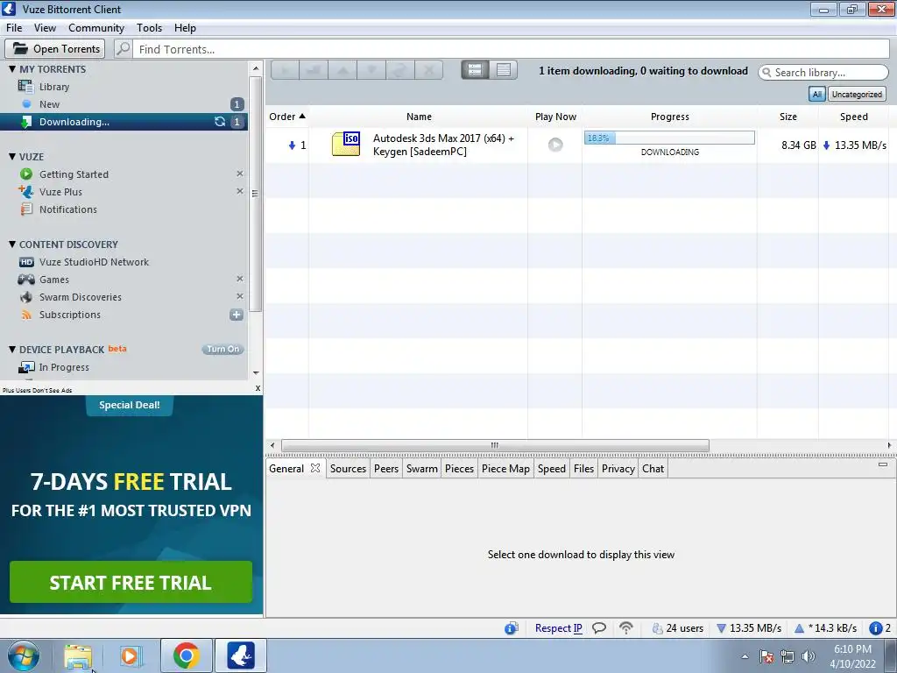Open the Community menu
This screenshot has width=897, height=673.
[x=96, y=27]
